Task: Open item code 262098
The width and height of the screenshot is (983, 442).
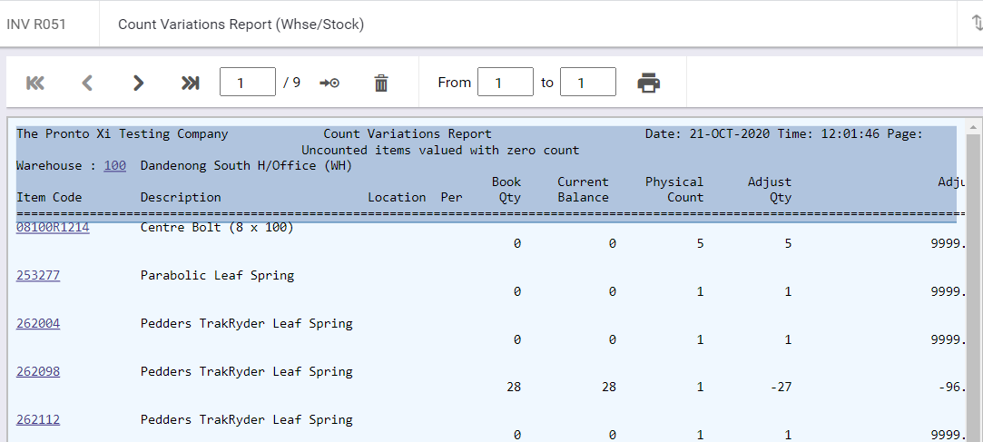Action: pos(38,371)
